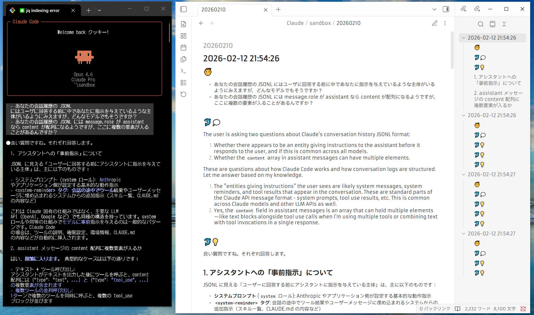Click the dolphin and speech bubble emoji in note body
The height and width of the screenshot is (315, 534).
point(212,122)
